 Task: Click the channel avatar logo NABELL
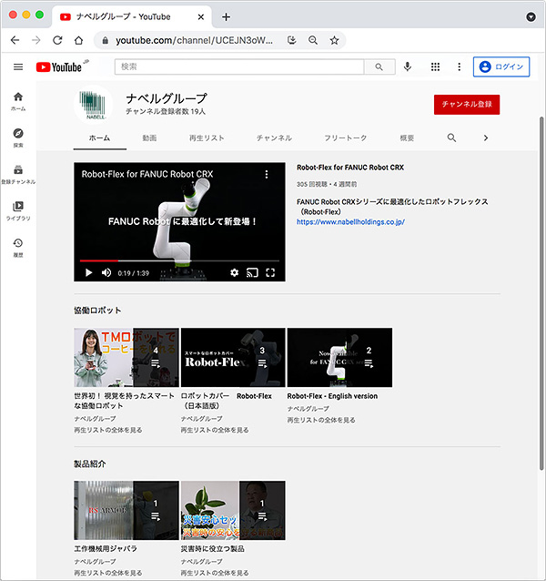[x=94, y=105]
